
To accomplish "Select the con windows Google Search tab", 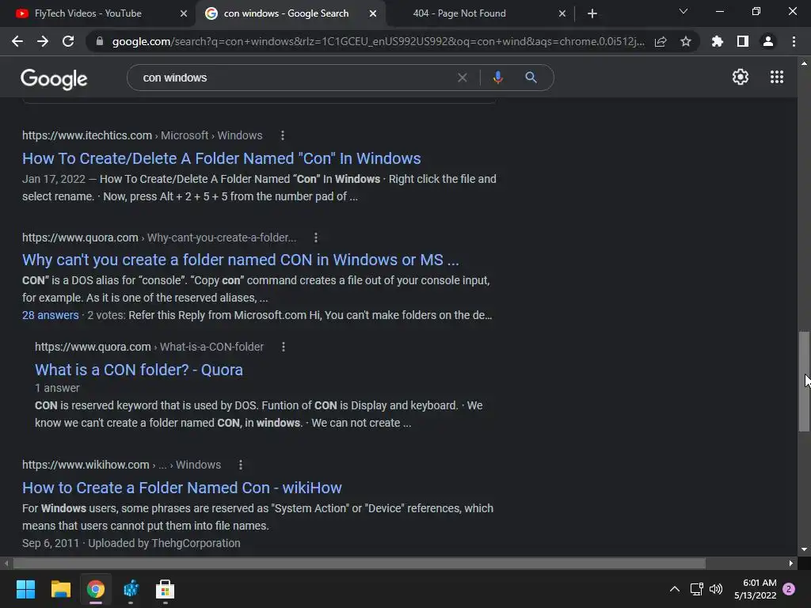I will click(x=286, y=13).
